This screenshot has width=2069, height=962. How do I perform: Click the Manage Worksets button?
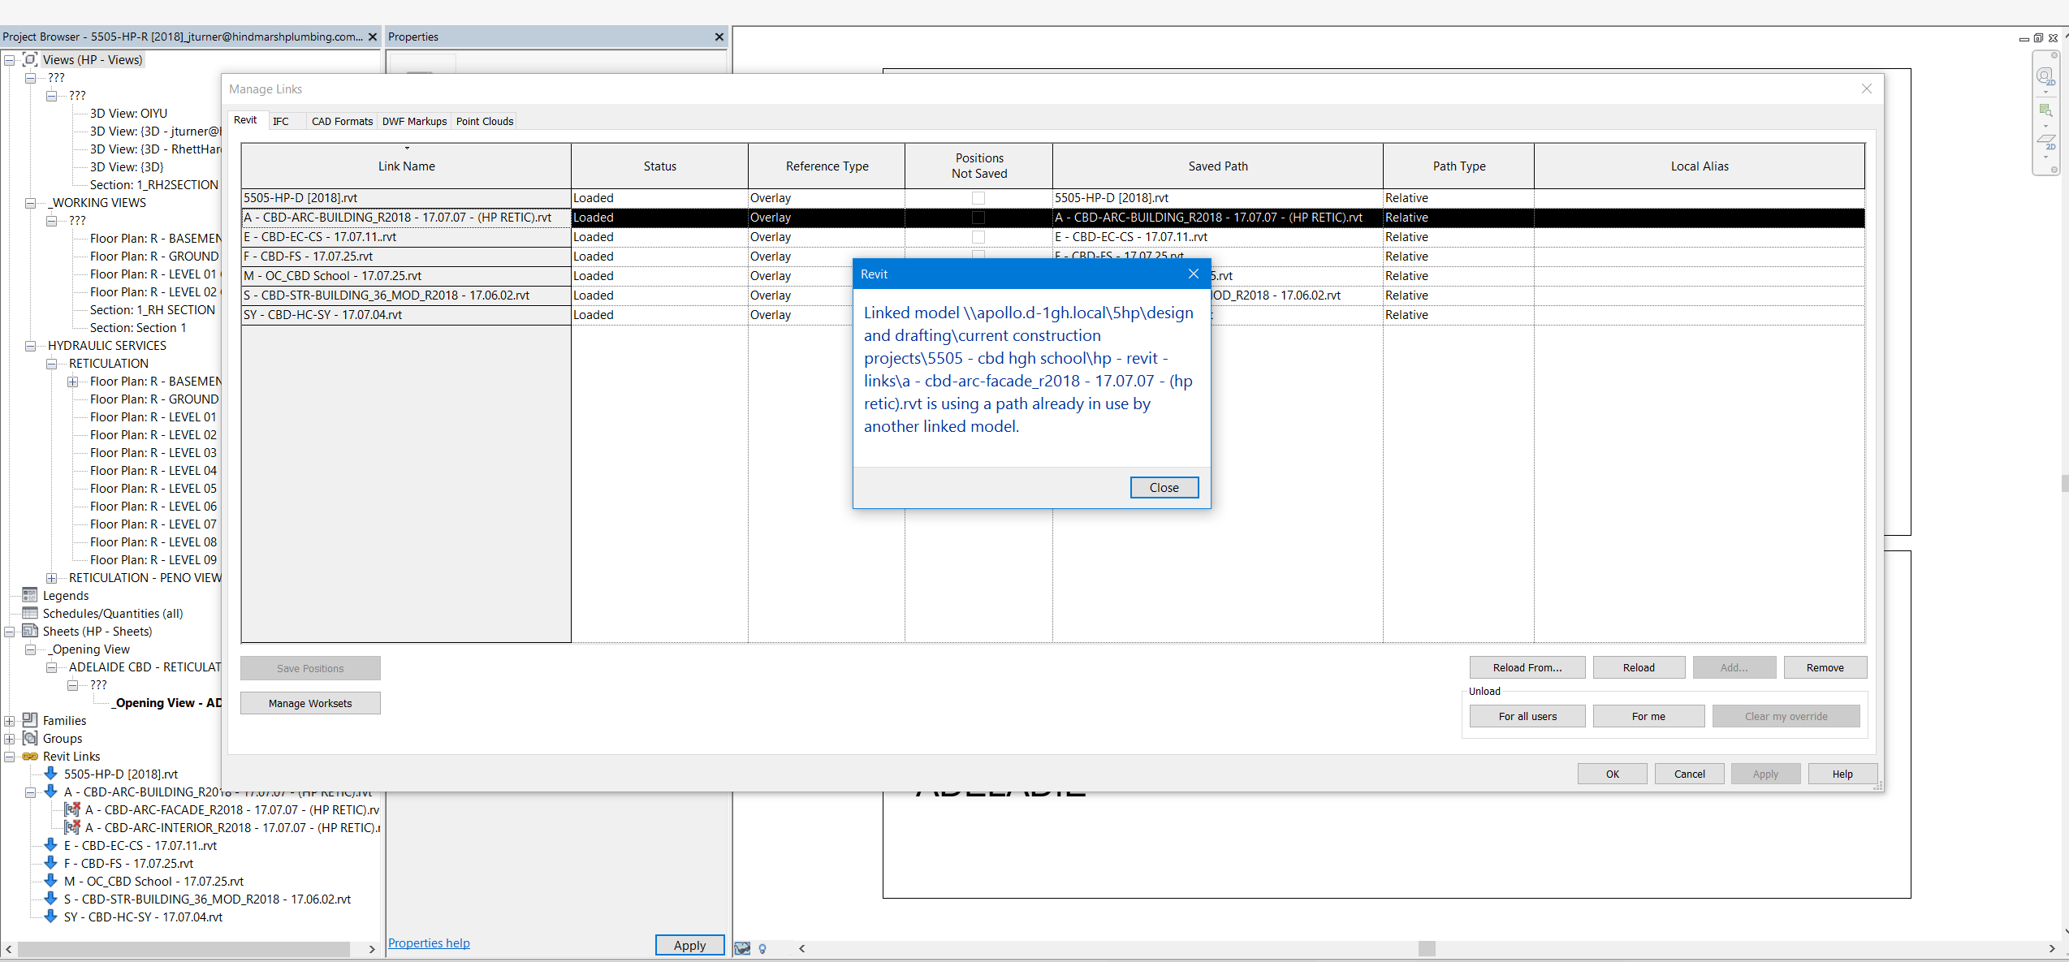pyautogui.click(x=310, y=702)
